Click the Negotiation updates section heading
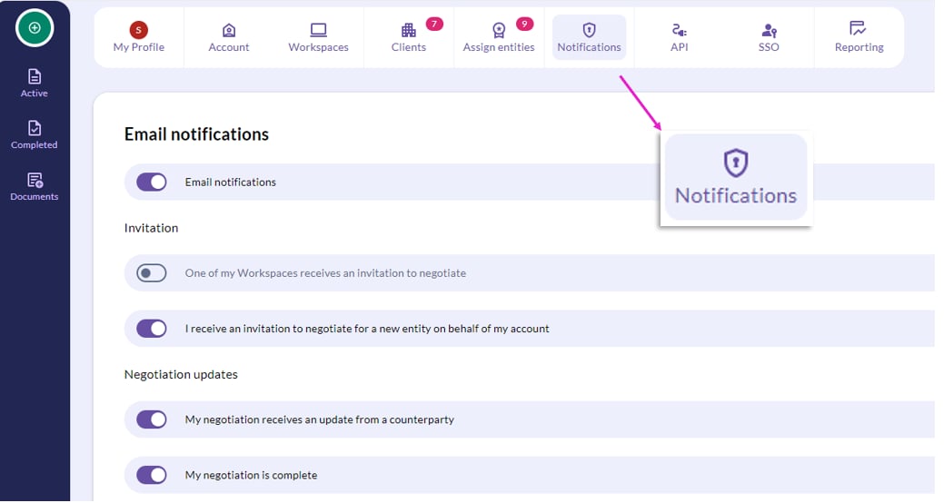The image size is (944, 503). (x=181, y=374)
